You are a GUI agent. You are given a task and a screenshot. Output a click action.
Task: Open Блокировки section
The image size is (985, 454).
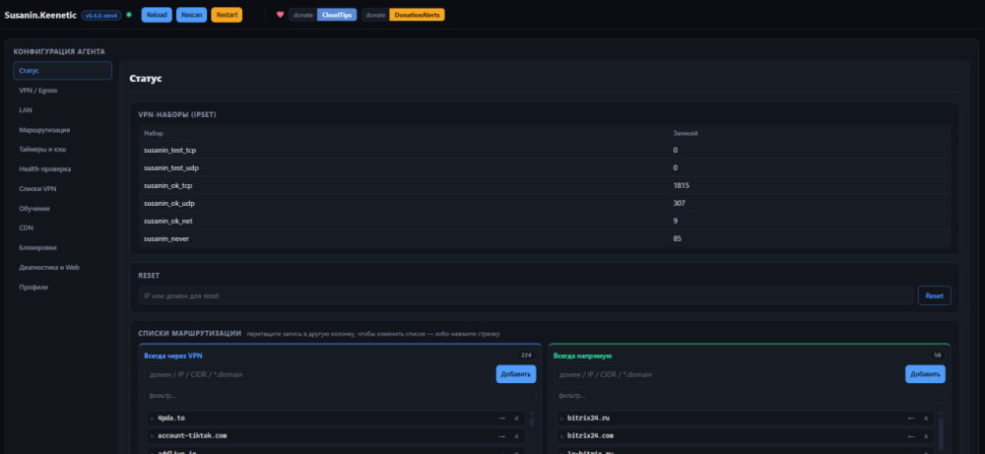[x=63, y=247]
